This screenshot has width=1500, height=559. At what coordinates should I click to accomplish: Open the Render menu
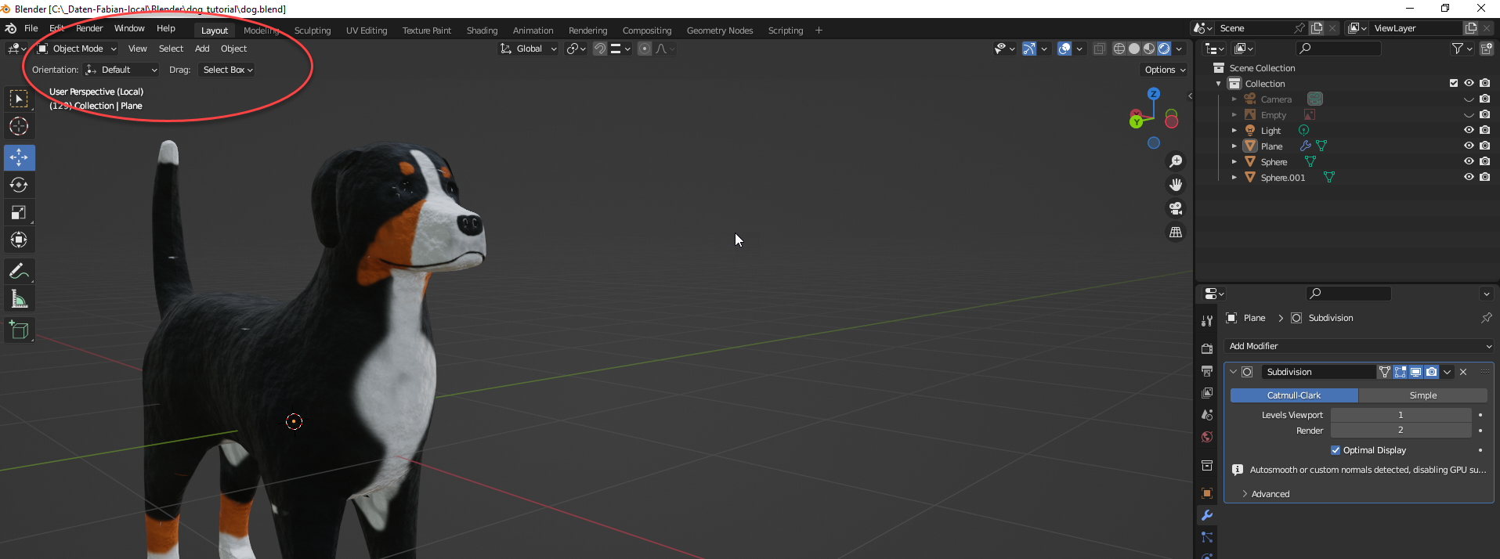point(89,28)
